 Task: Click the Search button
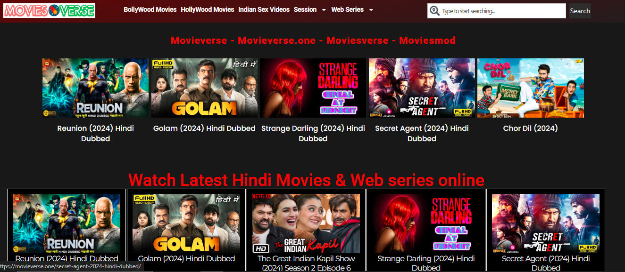(580, 11)
